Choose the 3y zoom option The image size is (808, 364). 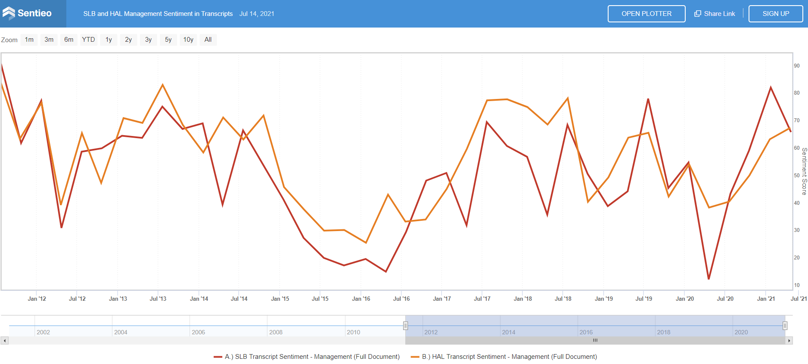148,40
